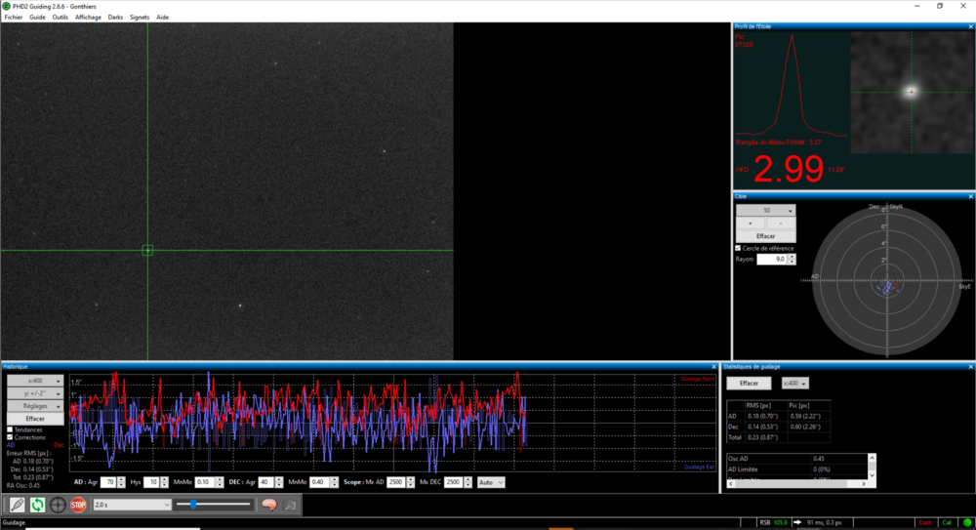Open the 50 dropdown in Cible panel
The width and height of the screenshot is (976, 530).
765,211
